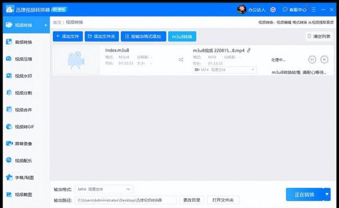Click the 正在转换 button
The width and height of the screenshot is (339, 208).
(x=305, y=194)
